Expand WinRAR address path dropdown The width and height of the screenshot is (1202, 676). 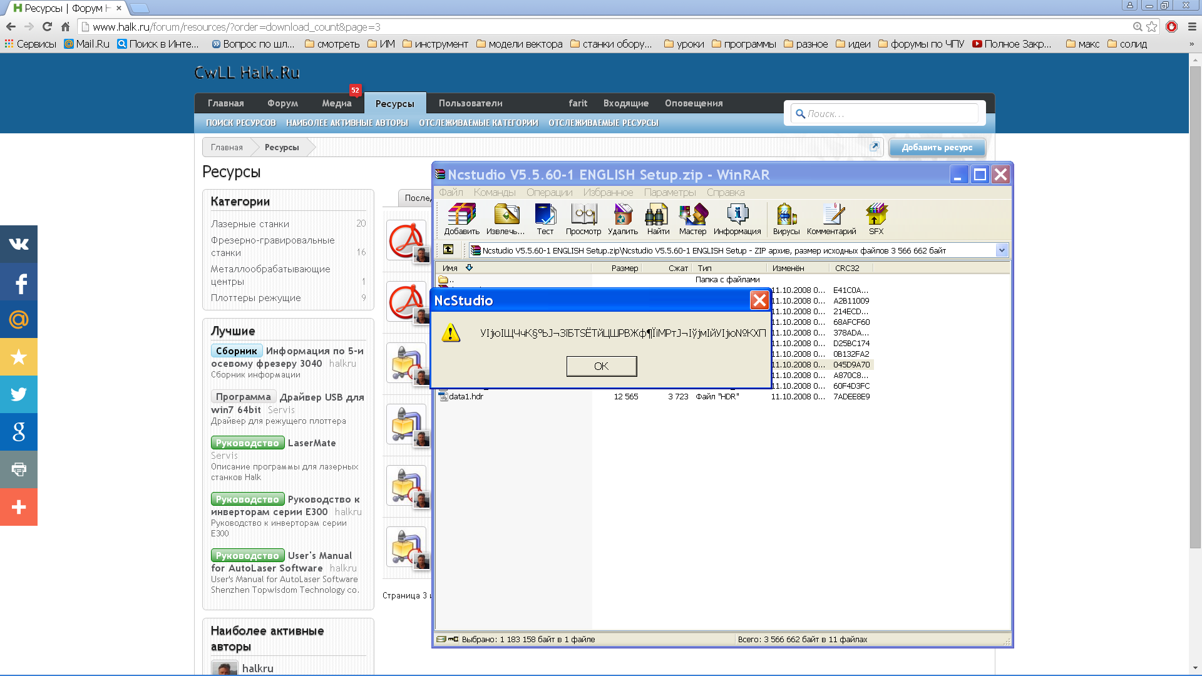[1002, 250]
